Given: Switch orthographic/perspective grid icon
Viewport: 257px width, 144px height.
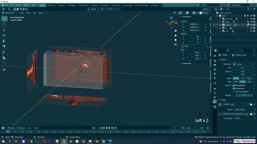Looking at the screenshot, I should (x=175, y=44).
